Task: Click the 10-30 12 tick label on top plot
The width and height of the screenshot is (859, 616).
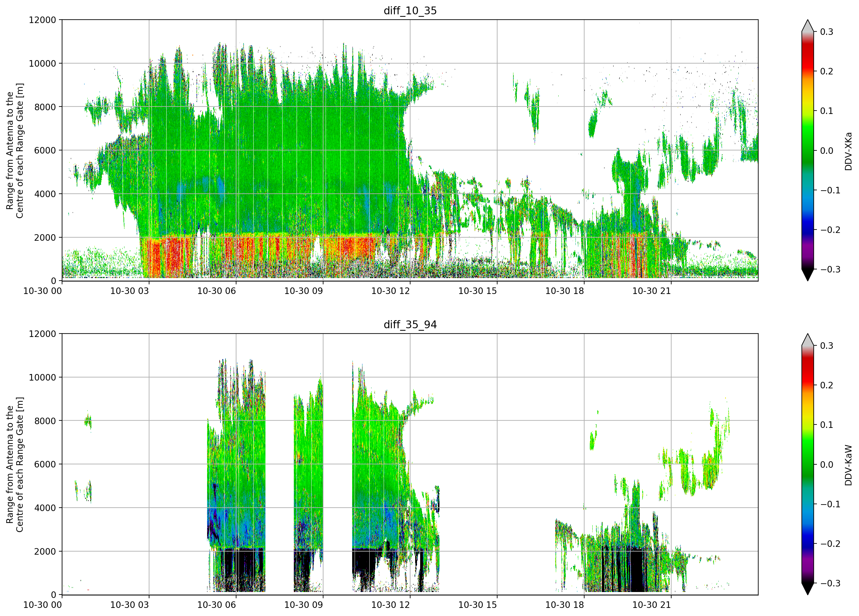Action: pyautogui.click(x=391, y=291)
